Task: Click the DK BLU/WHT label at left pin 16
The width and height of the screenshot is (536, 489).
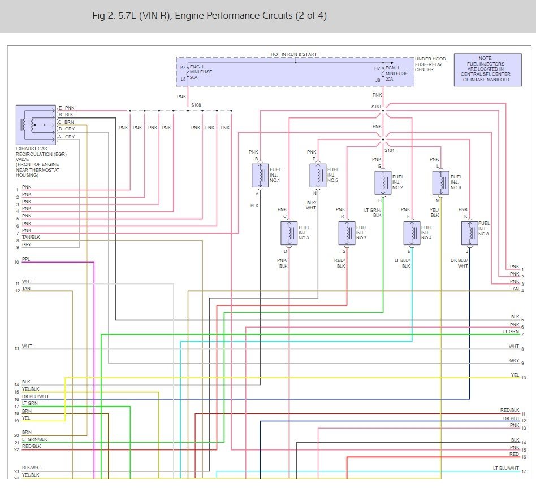Action: click(36, 396)
